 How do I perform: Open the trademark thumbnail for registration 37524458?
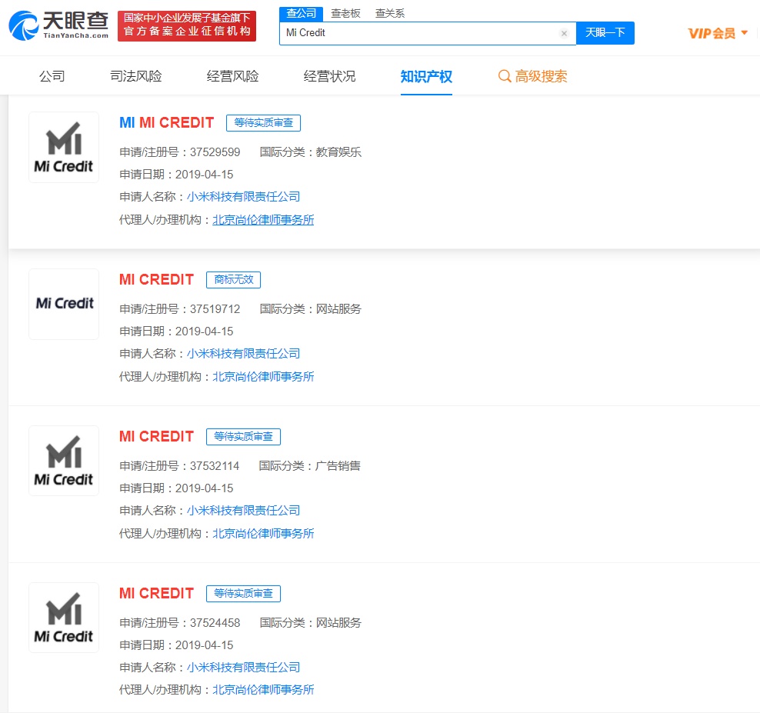(64, 618)
